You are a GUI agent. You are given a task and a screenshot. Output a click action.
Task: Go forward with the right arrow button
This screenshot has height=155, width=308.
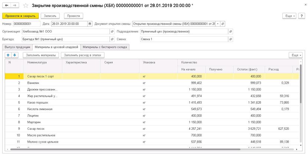pos(15,5)
